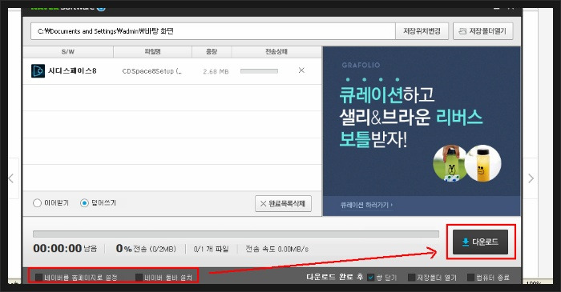
Task: Uncheck the 창 닫기 checkbox
Action: coord(370,278)
